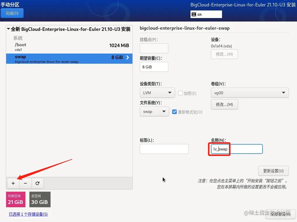Open the 卷组 vg00 dropdown
Image resolution: width=297 pixels, height=222 pixels.
point(250,93)
